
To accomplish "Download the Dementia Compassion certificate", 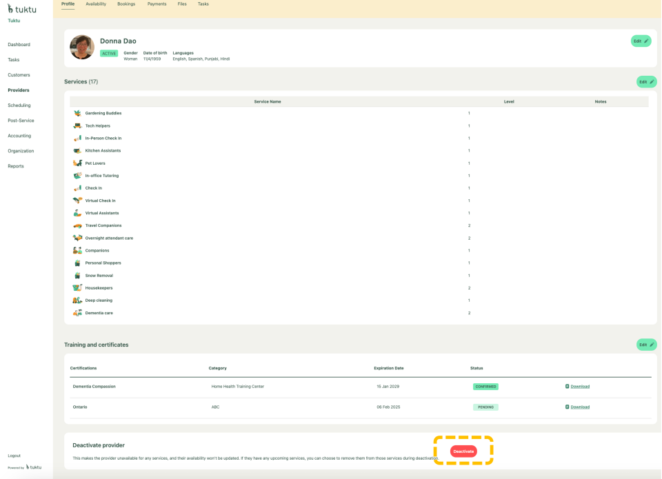I will point(579,387).
